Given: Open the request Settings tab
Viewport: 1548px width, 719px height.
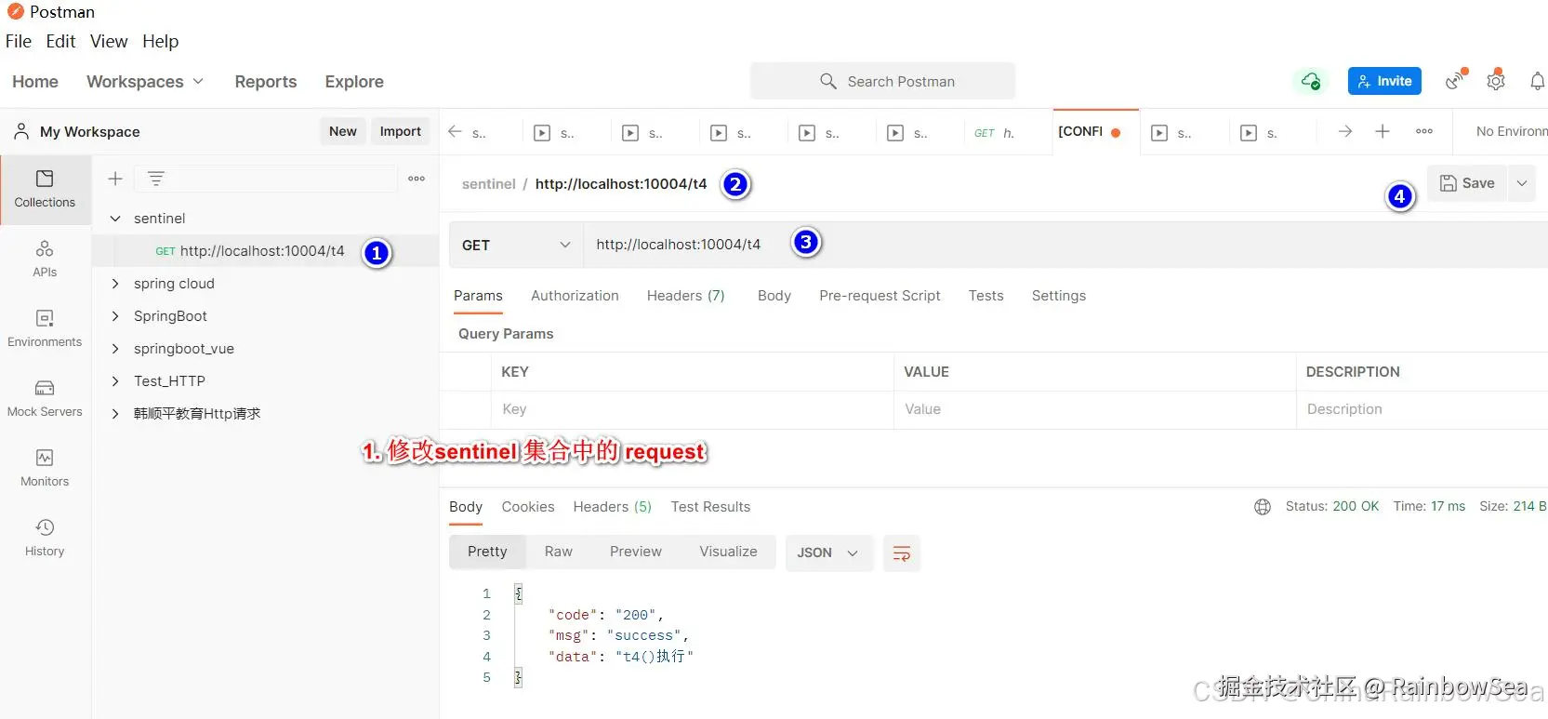Looking at the screenshot, I should pos(1058,296).
